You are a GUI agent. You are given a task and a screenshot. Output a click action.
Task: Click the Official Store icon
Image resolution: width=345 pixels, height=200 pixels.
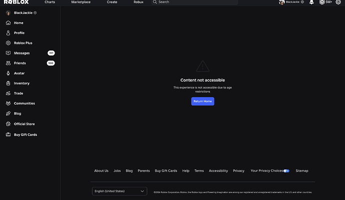pyautogui.click(x=8, y=124)
